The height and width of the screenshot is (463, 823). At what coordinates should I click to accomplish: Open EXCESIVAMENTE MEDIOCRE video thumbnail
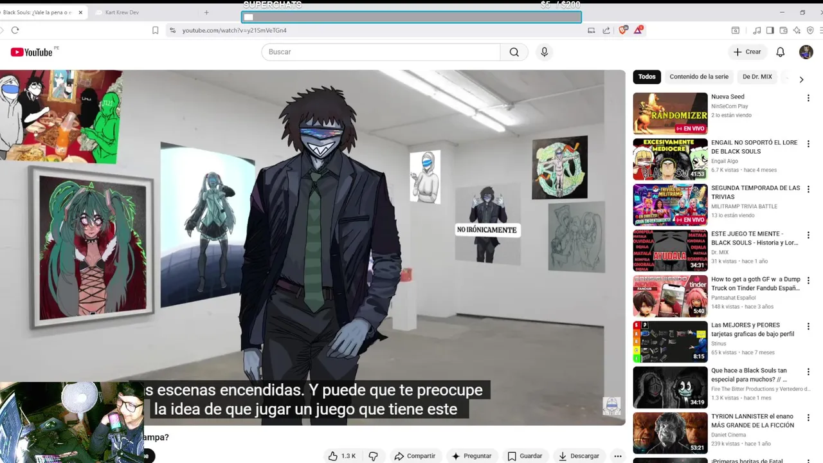click(x=670, y=159)
